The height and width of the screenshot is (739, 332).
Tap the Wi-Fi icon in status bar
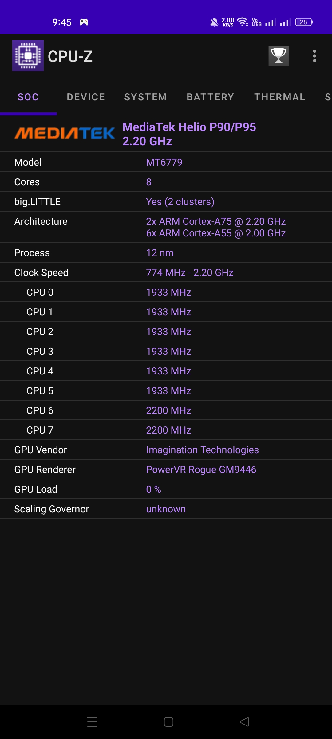(243, 22)
